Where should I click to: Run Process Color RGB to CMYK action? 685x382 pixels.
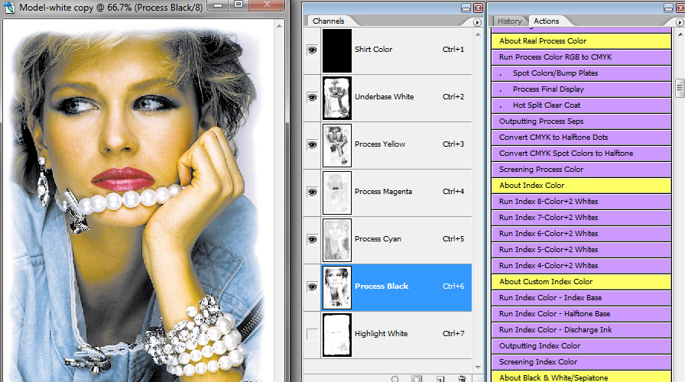[555, 57]
